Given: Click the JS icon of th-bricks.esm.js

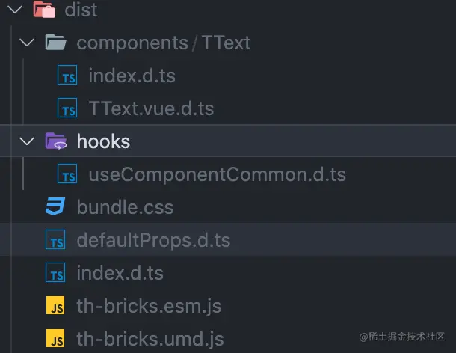Looking at the screenshot, I should (x=55, y=305).
